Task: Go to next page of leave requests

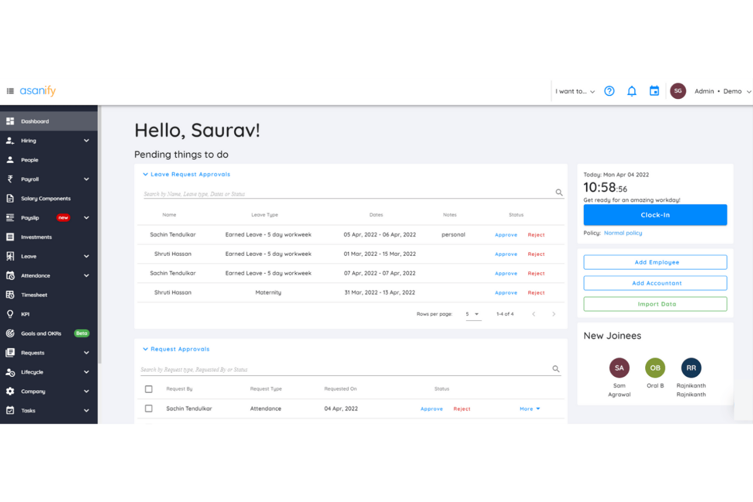Action: pos(554,314)
